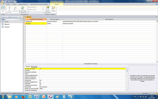The image size is (158, 99).
Task: Select the Acceso field name cell
Action: (36, 23)
